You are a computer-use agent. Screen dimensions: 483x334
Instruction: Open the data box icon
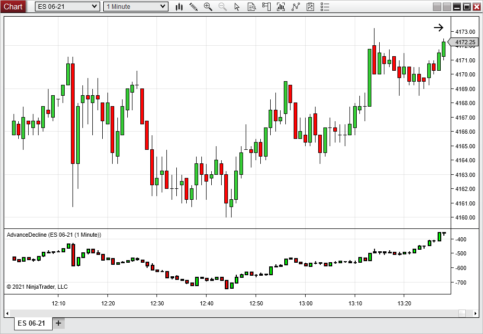click(251, 7)
